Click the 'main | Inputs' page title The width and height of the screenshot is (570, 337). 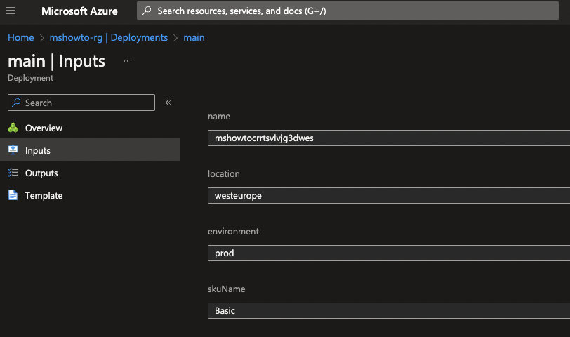coord(56,61)
